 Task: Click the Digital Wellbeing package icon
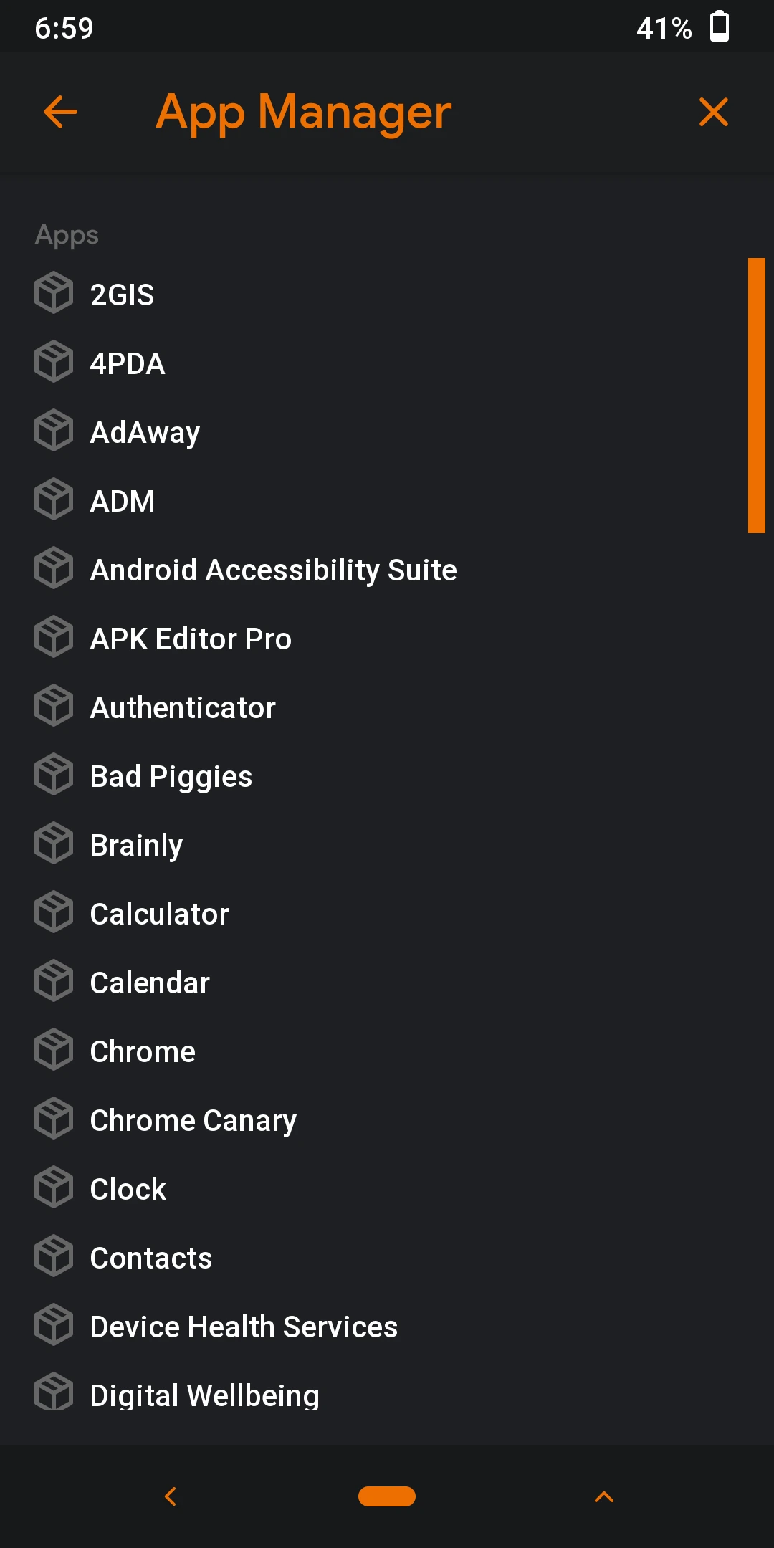[x=53, y=1394]
